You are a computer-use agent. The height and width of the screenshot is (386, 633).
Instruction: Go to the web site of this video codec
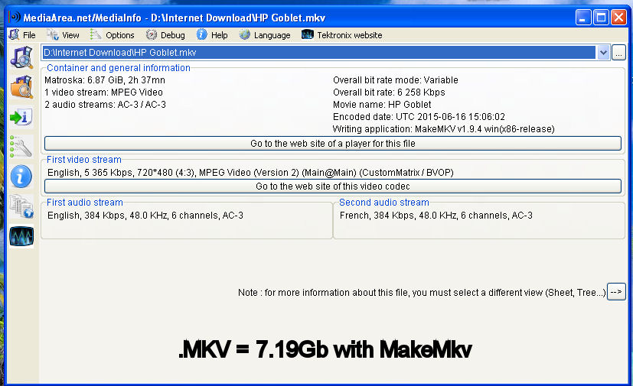pyautogui.click(x=333, y=187)
